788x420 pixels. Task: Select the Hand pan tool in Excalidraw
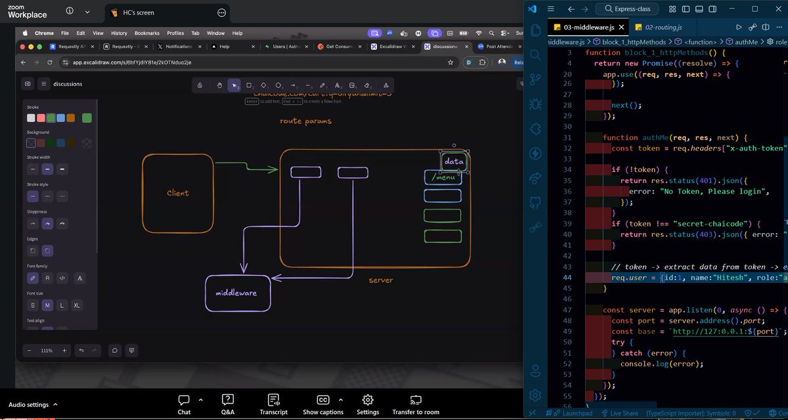point(219,85)
